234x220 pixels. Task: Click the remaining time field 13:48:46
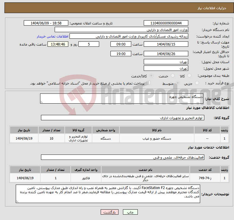(x=58, y=44)
